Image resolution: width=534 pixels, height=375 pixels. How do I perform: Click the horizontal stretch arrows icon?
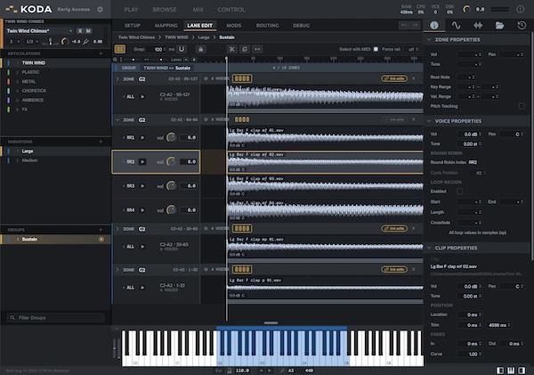click(257, 49)
